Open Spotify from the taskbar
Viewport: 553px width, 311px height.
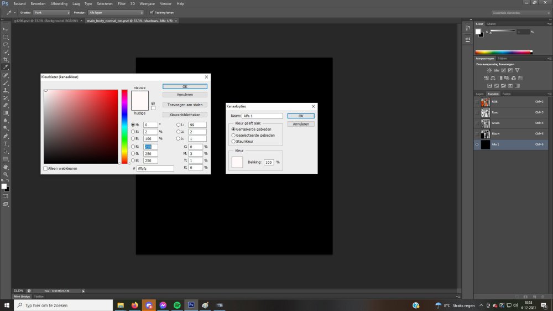click(177, 305)
